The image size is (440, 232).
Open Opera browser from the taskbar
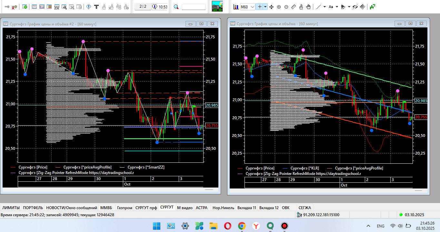click(x=227, y=226)
